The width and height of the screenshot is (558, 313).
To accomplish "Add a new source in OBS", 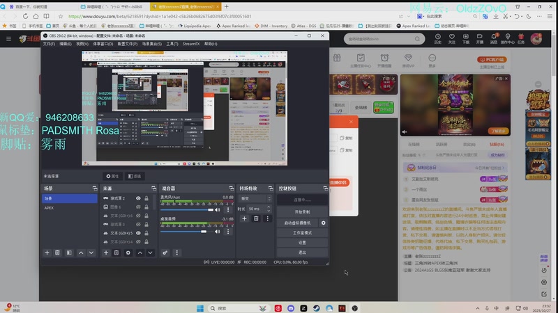I will (x=106, y=252).
